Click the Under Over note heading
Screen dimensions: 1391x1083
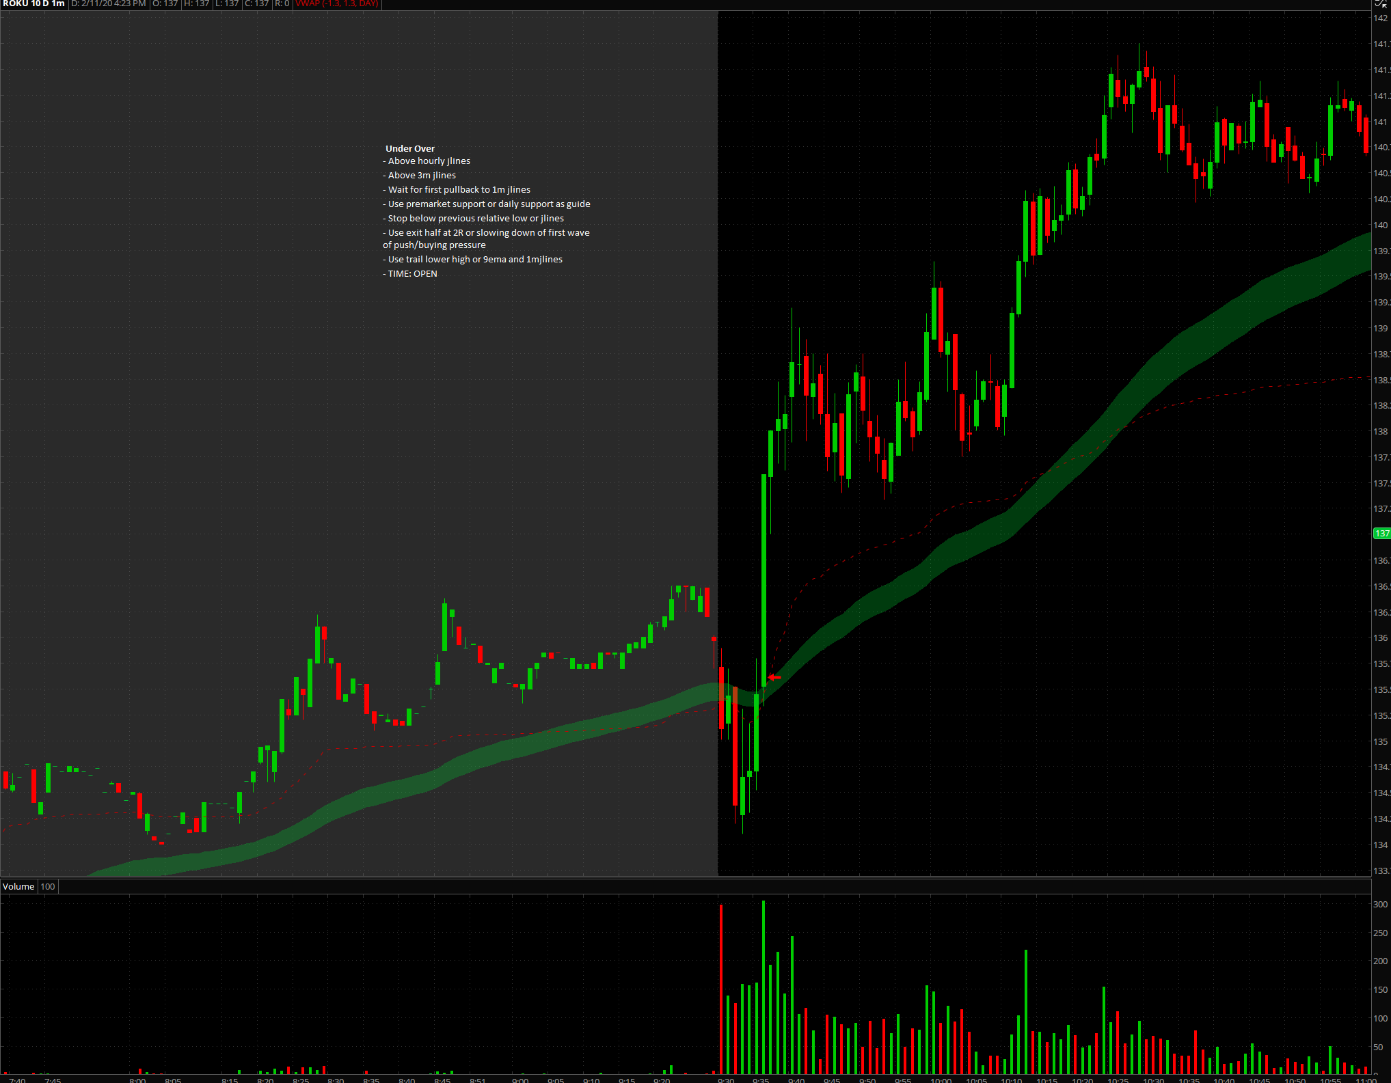point(409,148)
